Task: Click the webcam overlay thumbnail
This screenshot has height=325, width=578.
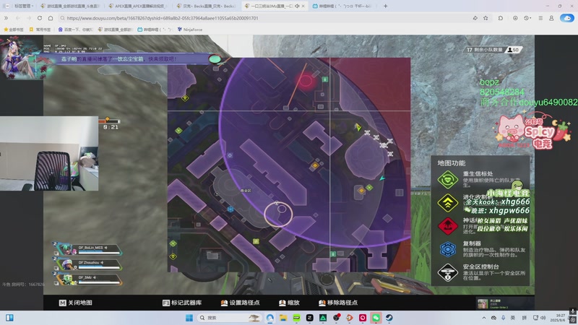Action: click(49, 153)
